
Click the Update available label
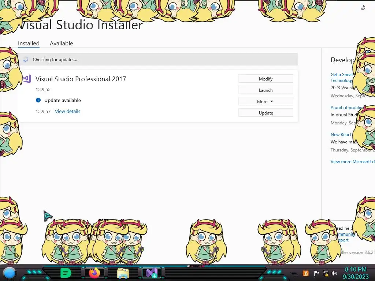point(62,100)
